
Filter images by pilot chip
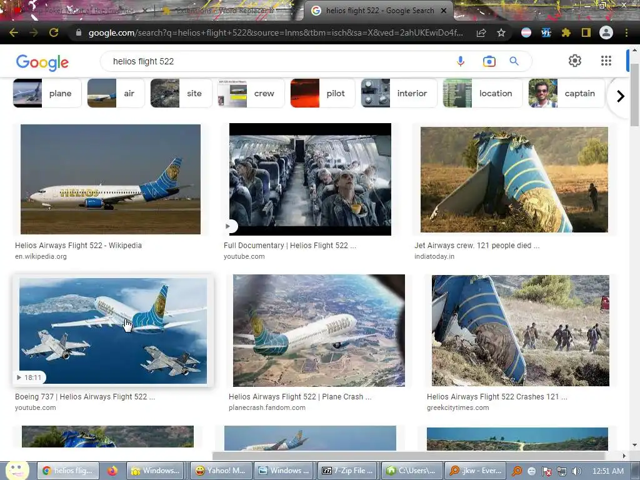point(323,93)
